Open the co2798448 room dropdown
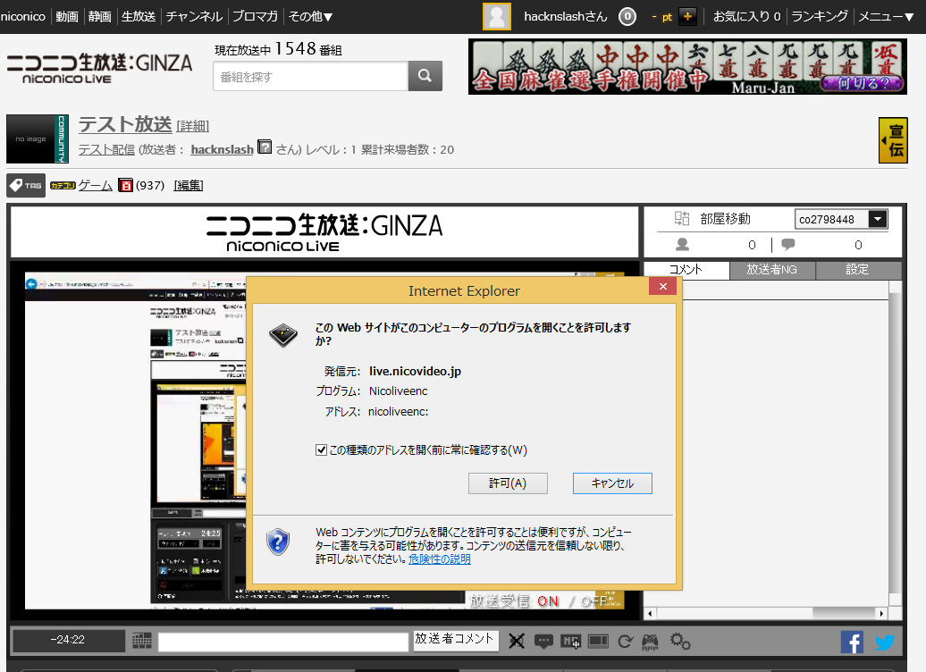Screen dimensions: 926x672 point(878,219)
